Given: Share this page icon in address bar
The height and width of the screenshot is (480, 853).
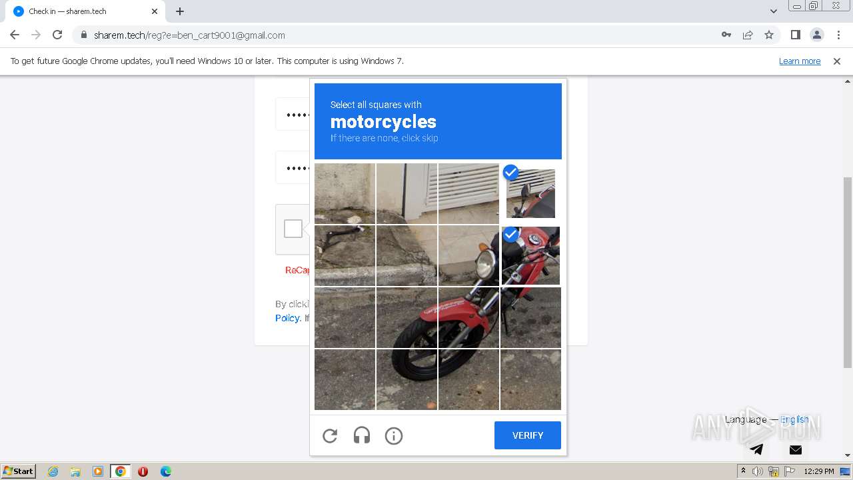Looking at the screenshot, I should pos(748,35).
